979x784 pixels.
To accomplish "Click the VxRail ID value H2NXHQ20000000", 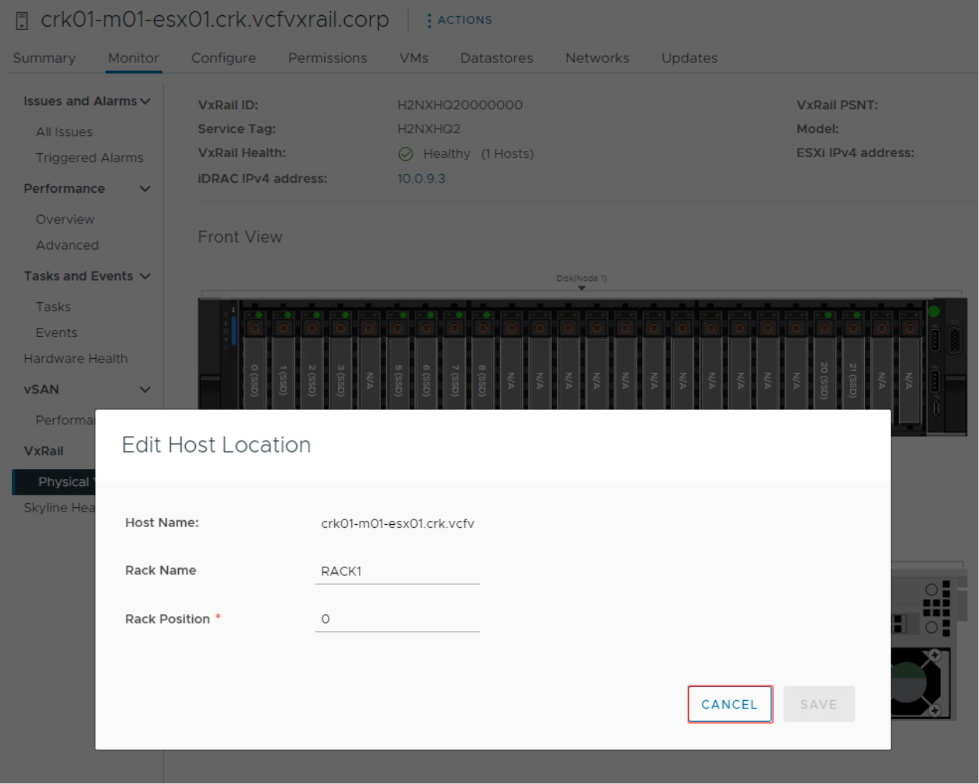I will point(460,105).
